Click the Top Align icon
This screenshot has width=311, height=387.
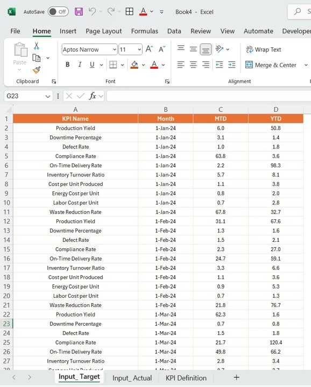pos(181,48)
